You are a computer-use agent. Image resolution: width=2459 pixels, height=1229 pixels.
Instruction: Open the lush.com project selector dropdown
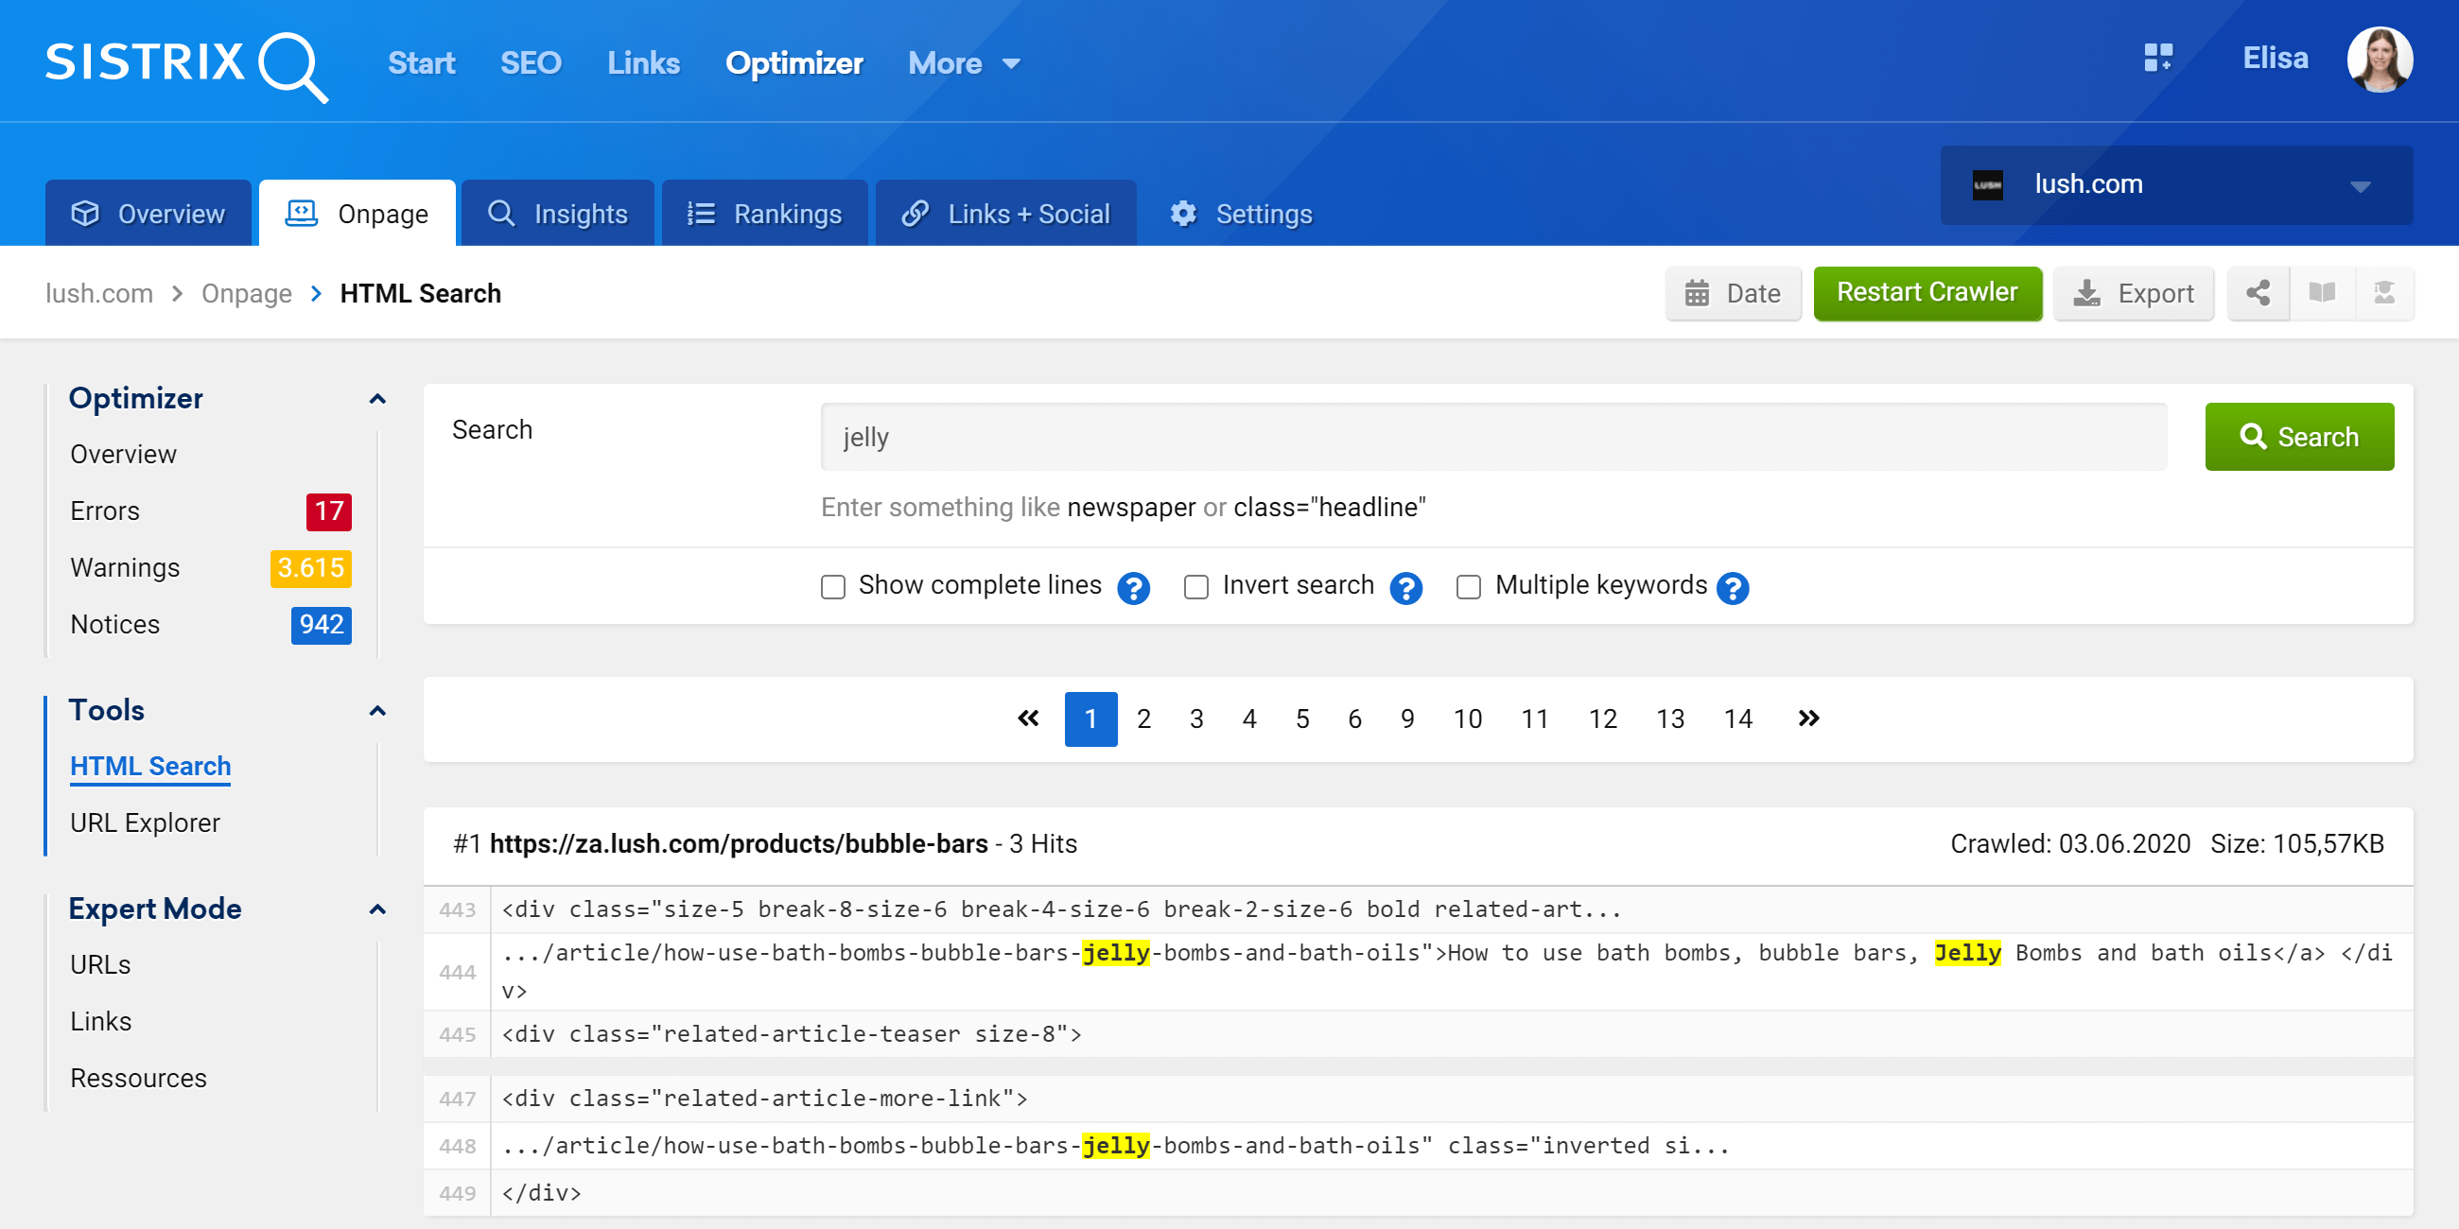click(x=2175, y=185)
